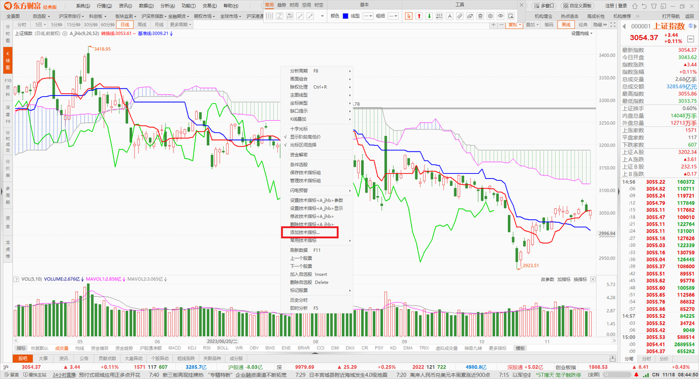Select the MACD indicator tab
Image resolution: width=699 pixels, height=379 pixels.
click(175, 348)
